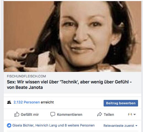Image resolution: width=143 pixels, height=132 pixels.
Task: Open the article preview image
Action: [x=72, y=36]
